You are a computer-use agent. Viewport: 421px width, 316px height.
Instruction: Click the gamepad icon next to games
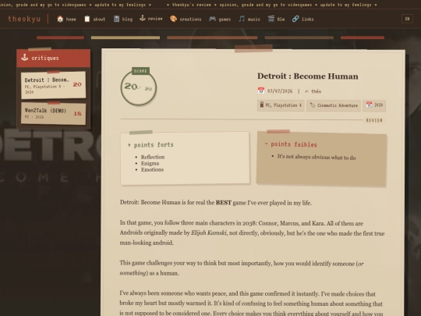tap(212, 19)
